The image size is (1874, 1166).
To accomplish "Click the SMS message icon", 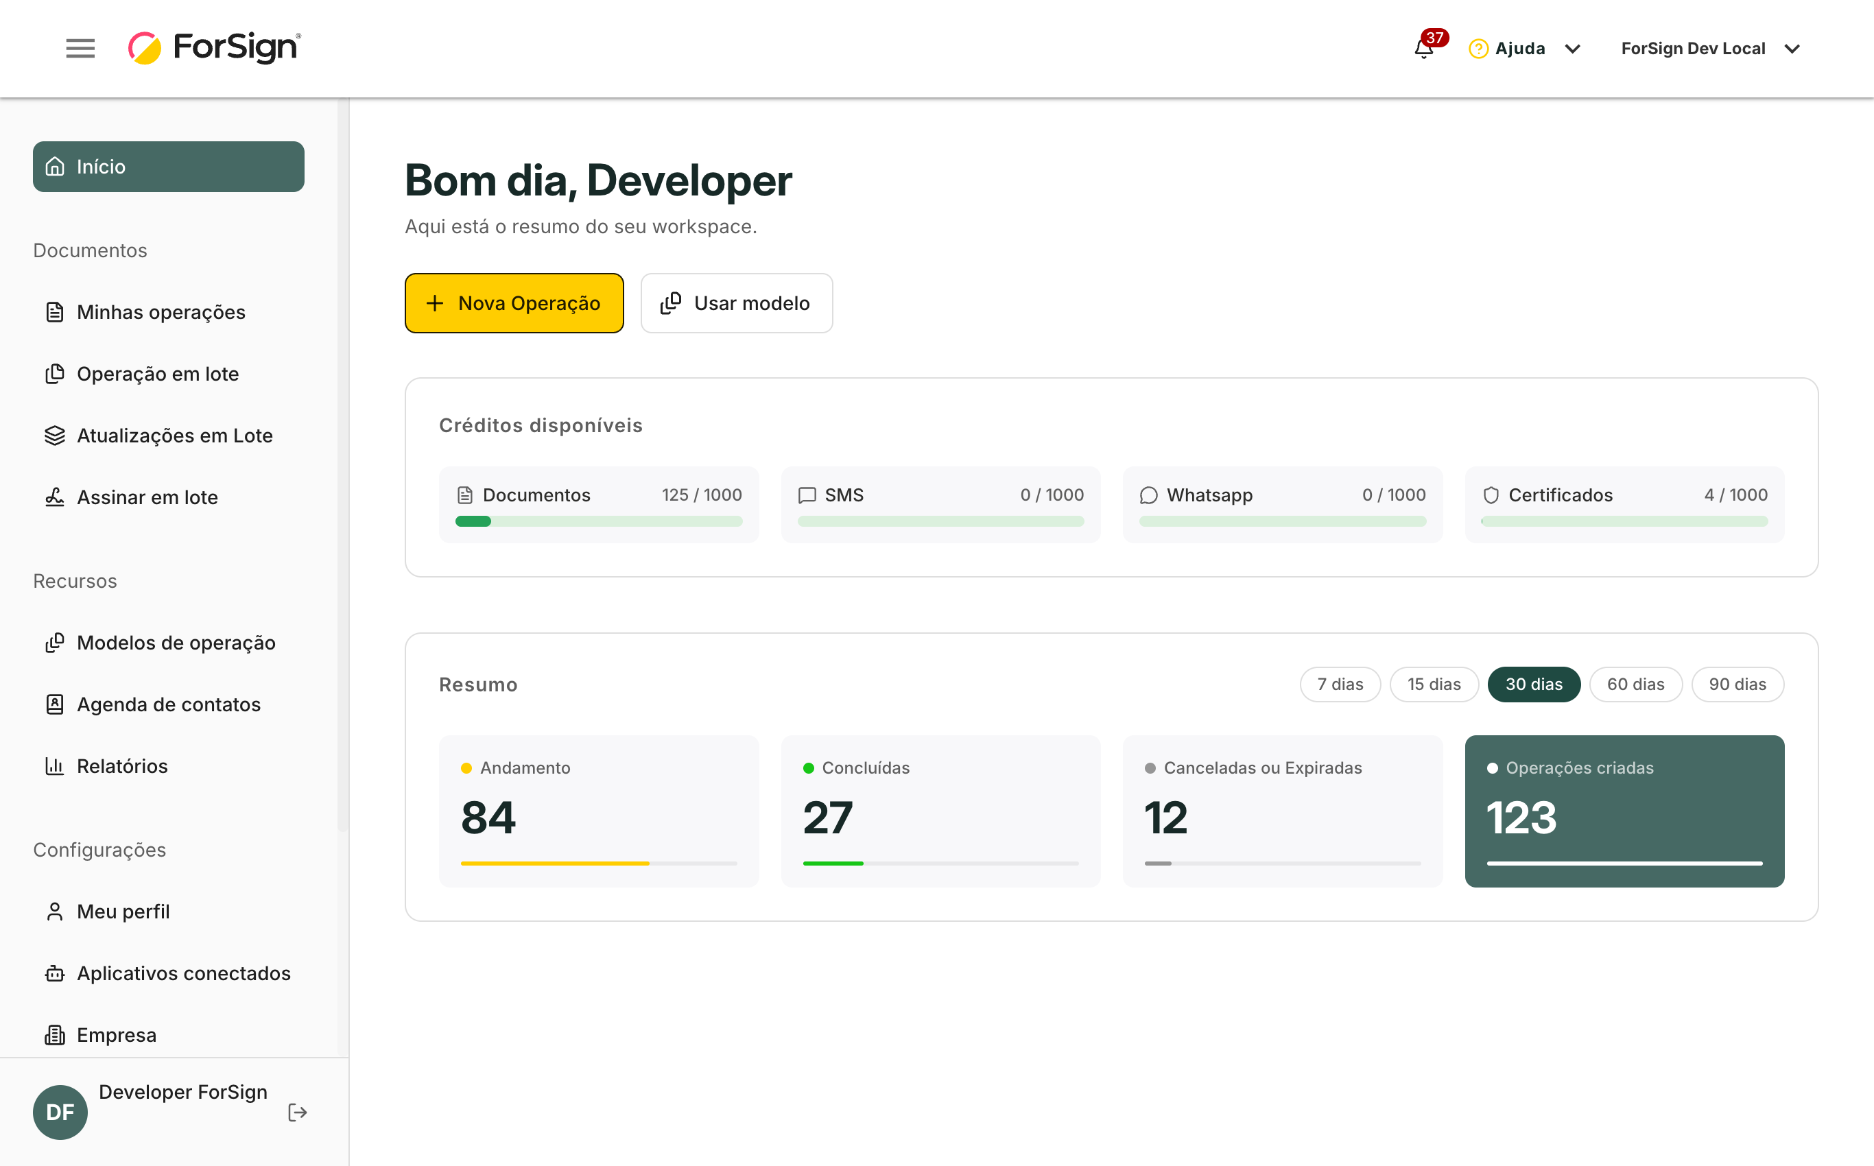I will coord(807,495).
